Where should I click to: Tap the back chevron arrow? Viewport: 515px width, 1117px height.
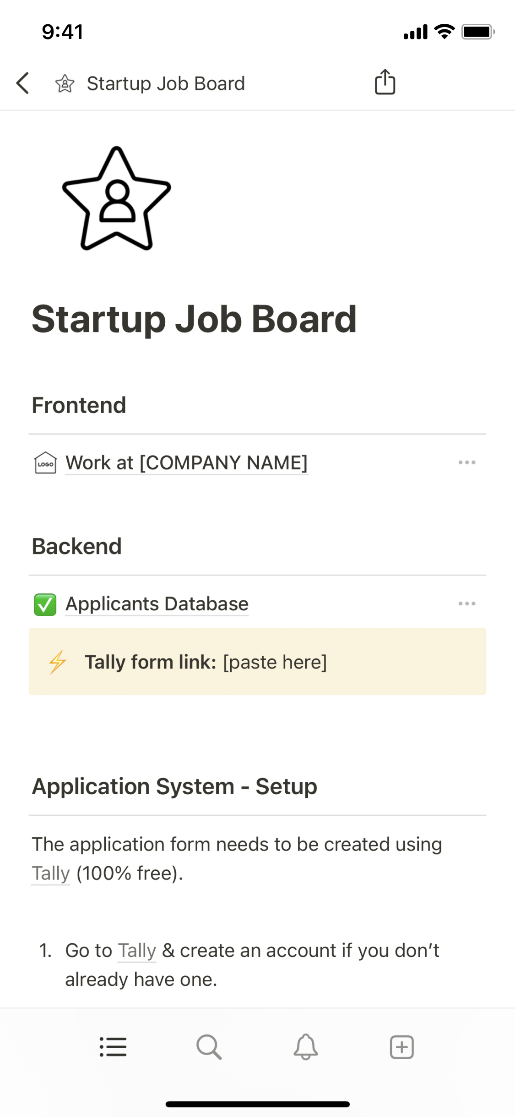23,83
